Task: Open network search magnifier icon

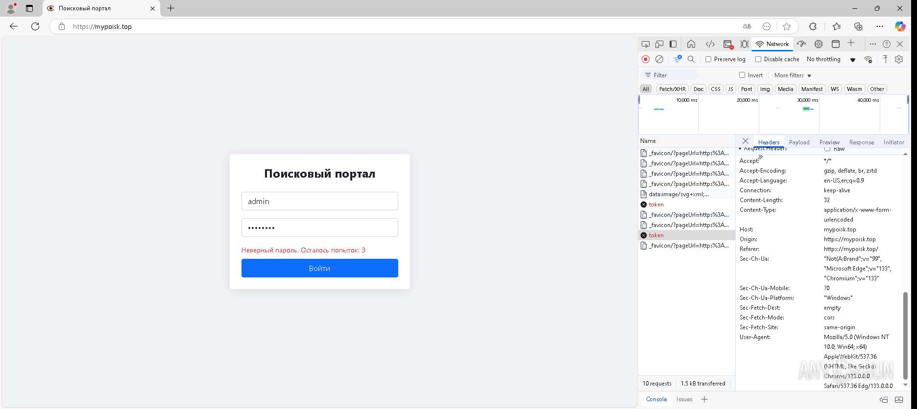Action: 691,59
